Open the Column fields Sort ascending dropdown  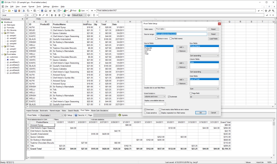[x=204, y=72]
